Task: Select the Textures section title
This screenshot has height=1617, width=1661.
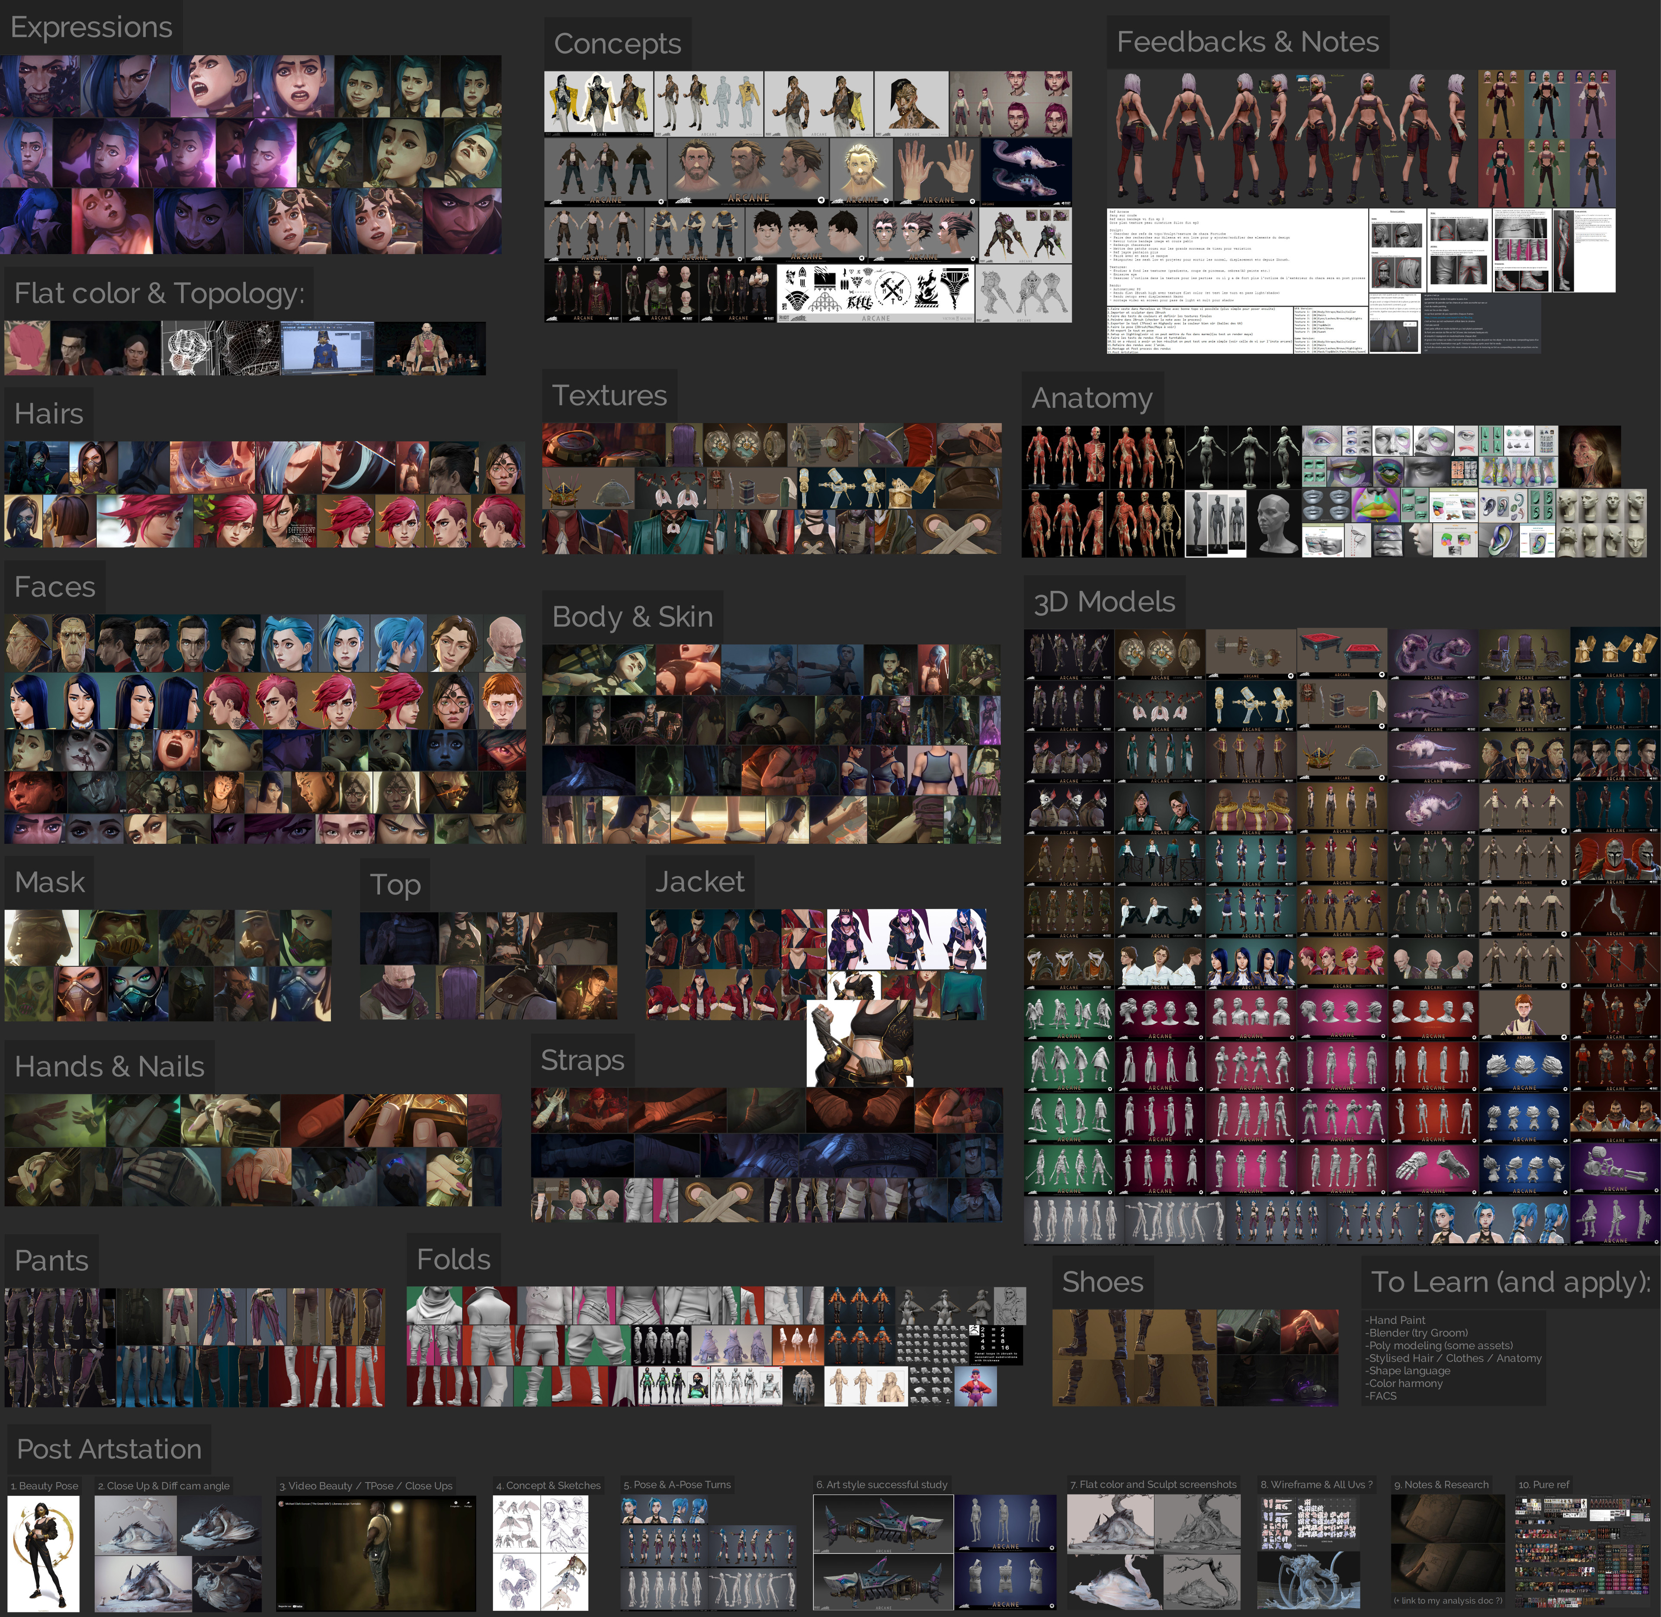Action: tap(609, 395)
